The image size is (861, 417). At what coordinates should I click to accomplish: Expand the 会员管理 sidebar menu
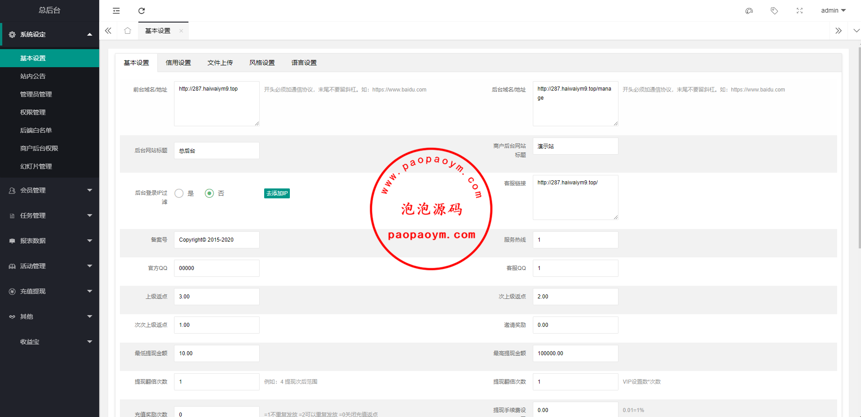pos(50,190)
